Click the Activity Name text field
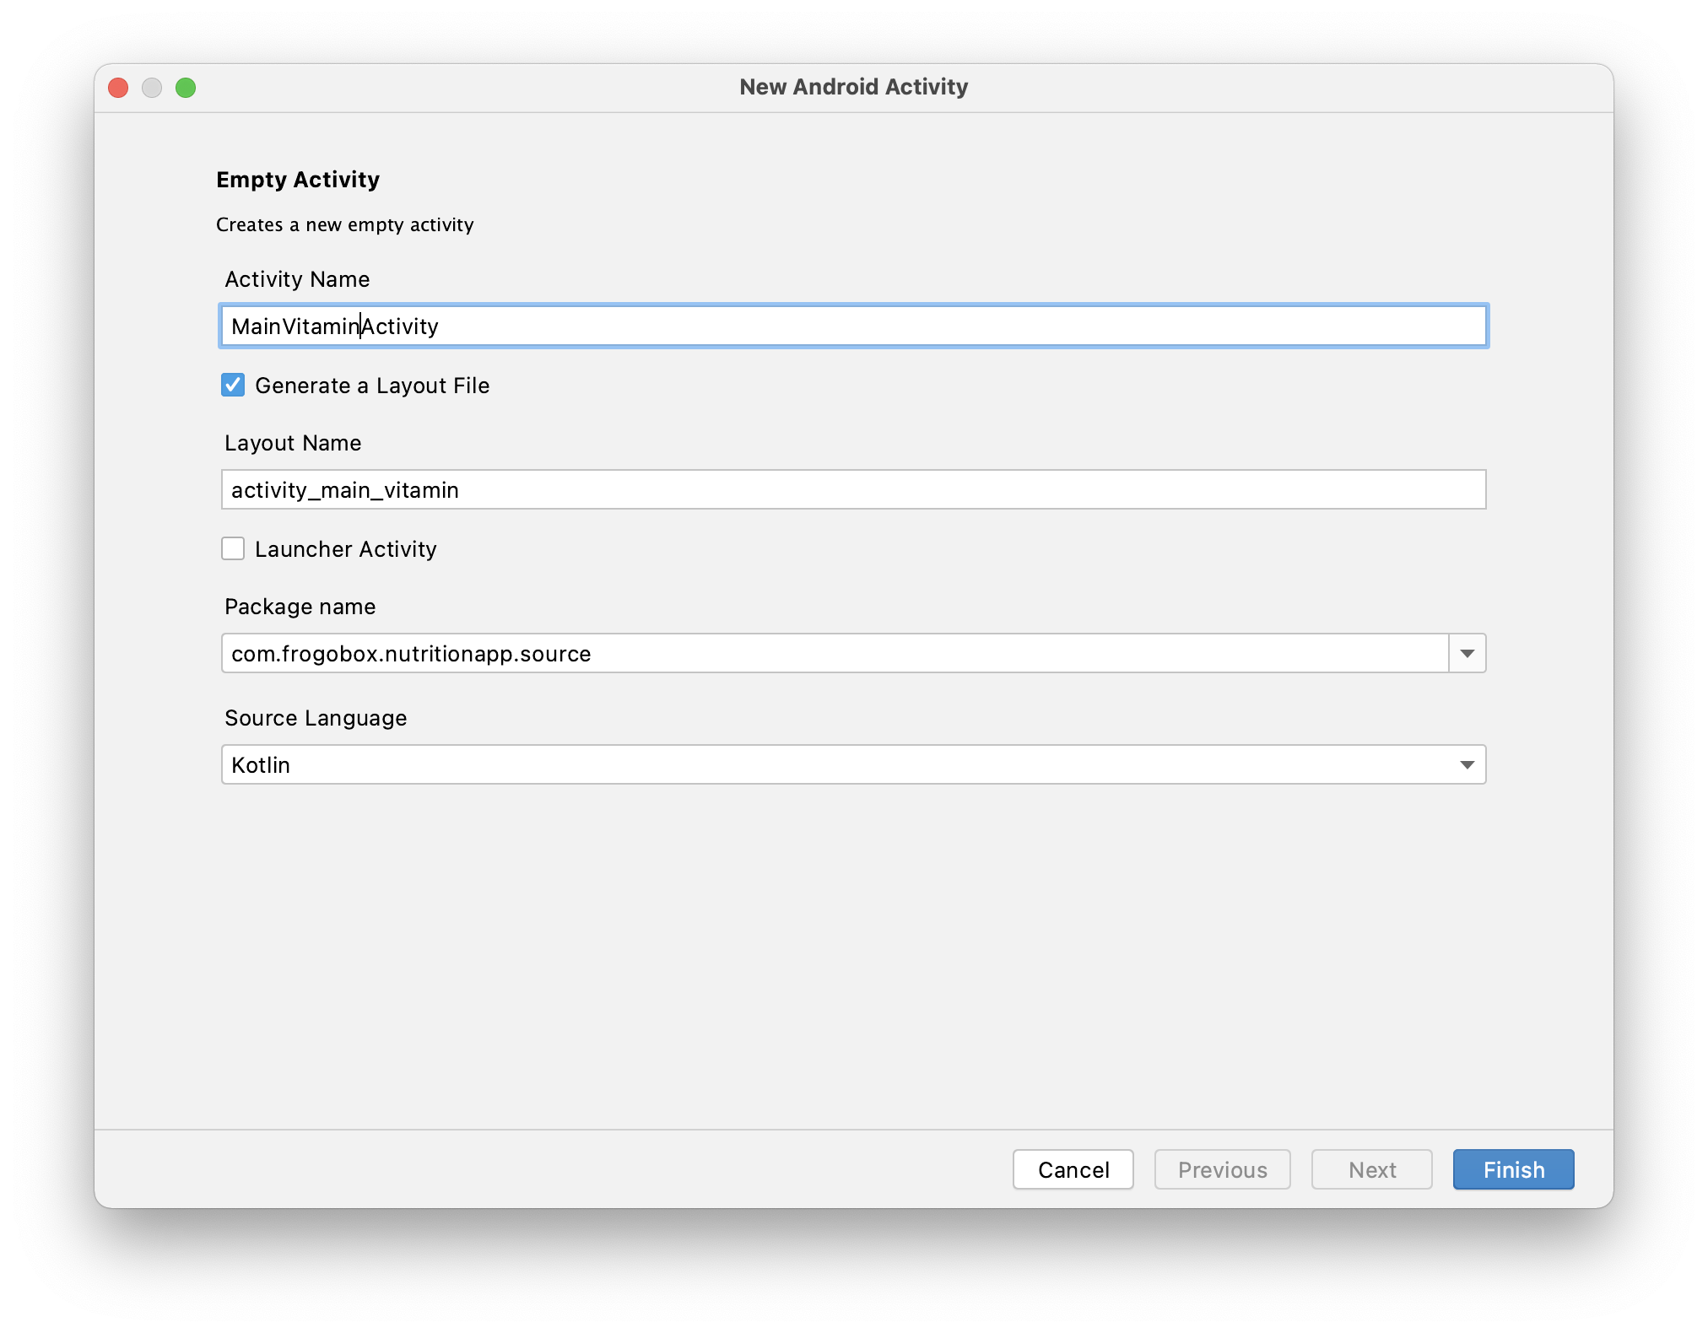 pos(852,326)
